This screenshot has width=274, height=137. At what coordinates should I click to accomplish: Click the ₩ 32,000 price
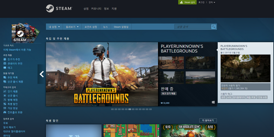[x=165, y=103]
